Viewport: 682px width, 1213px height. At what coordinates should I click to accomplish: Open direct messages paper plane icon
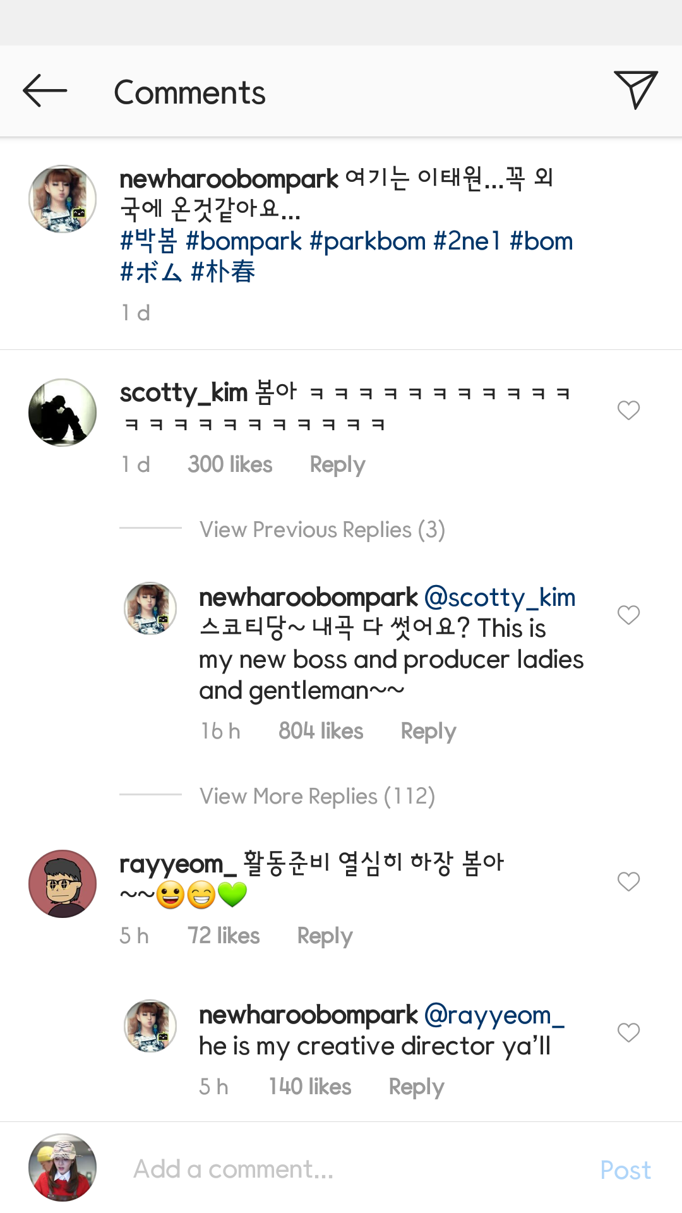point(635,90)
